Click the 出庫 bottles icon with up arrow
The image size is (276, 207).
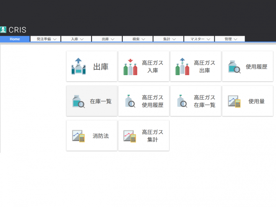click(79, 66)
